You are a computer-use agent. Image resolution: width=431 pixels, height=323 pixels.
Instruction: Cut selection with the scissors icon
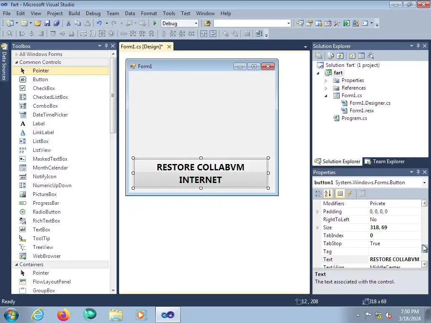pos(69,24)
